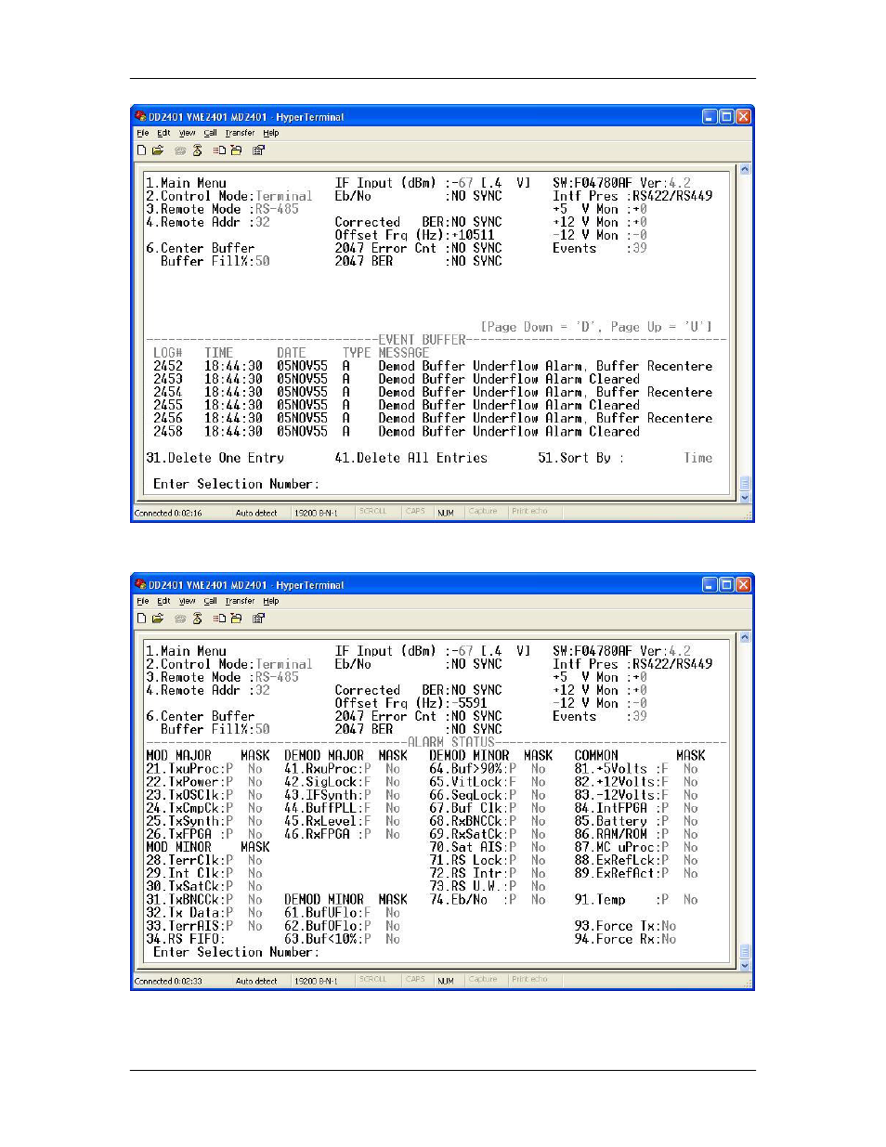
Task: Click New connection icon in Event Buffer window
Action: pyautogui.click(x=141, y=150)
